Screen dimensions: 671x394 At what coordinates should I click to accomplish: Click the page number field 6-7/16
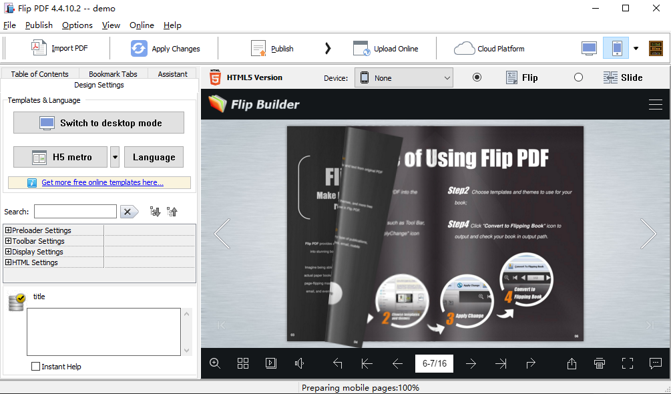pyautogui.click(x=435, y=364)
